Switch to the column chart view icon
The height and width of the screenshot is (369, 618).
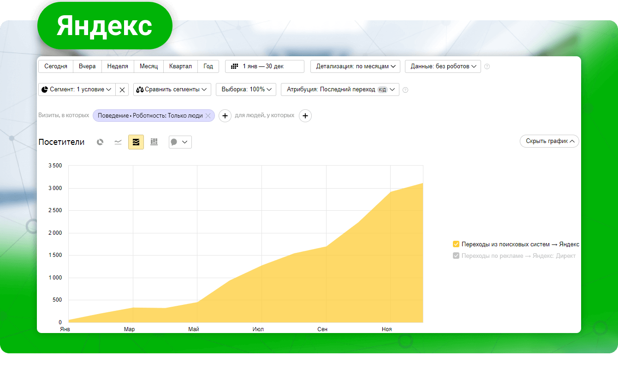pos(154,142)
